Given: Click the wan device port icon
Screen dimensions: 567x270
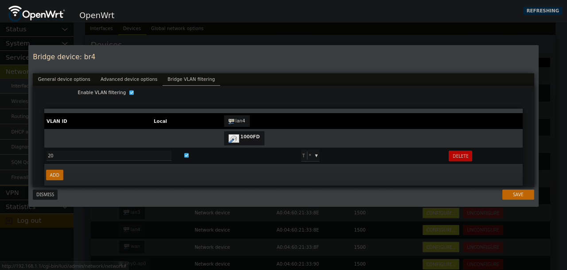Looking at the screenshot, I should [126, 247].
